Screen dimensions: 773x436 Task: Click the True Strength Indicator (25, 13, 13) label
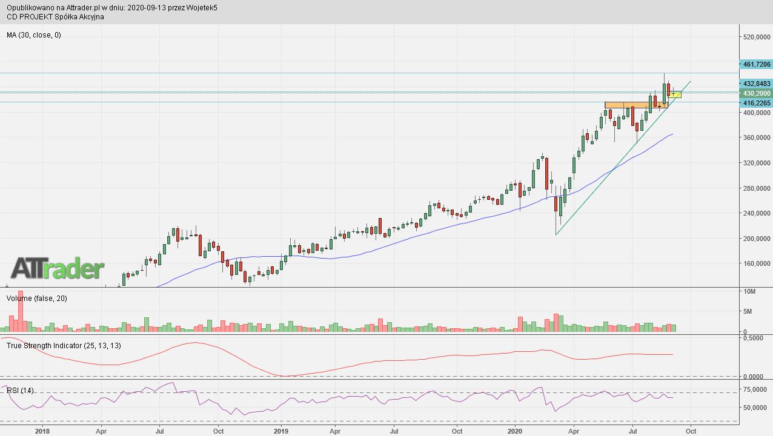pos(64,345)
